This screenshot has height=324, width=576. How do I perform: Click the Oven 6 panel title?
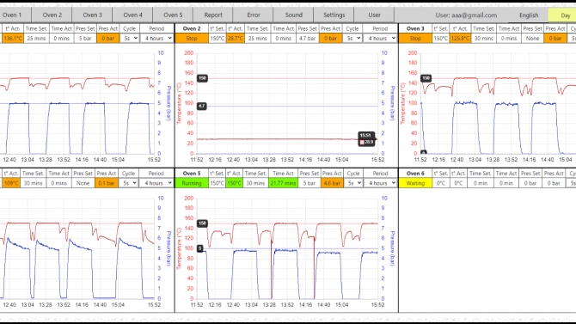point(415,174)
